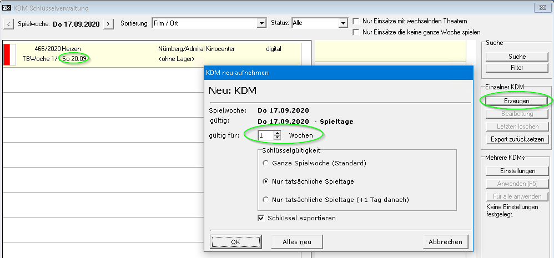The height and width of the screenshot is (258, 554).
Task: Click into the 'gültig für' weeks field
Action: [x=266, y=135]
